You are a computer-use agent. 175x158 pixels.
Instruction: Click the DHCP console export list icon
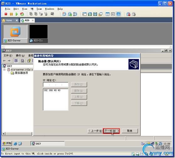[x=22, y=61]
